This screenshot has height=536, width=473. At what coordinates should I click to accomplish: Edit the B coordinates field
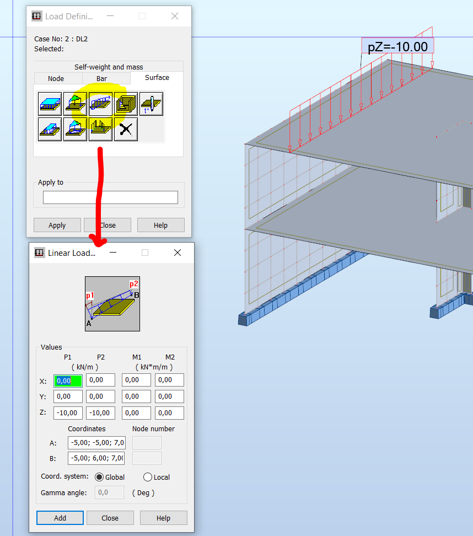pyautogui.click(x=96, y=458)
